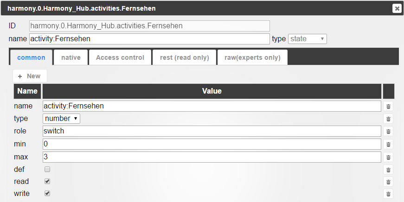Delete the min property row
The image size is (404, 202).
(389, 144)
